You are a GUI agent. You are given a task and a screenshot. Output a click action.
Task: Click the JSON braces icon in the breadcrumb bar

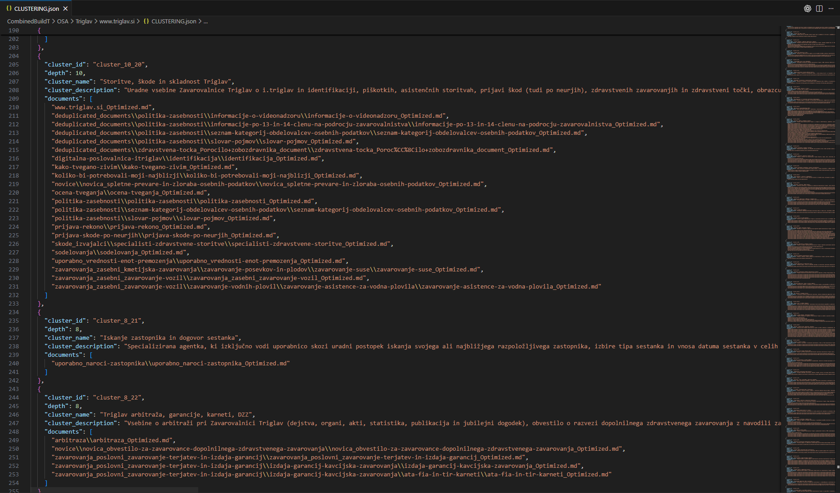[x=146, y=21]
